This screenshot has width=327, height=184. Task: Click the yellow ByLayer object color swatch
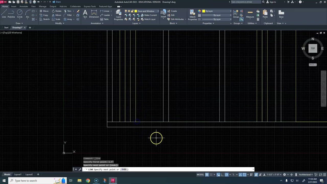pos(204,11)
